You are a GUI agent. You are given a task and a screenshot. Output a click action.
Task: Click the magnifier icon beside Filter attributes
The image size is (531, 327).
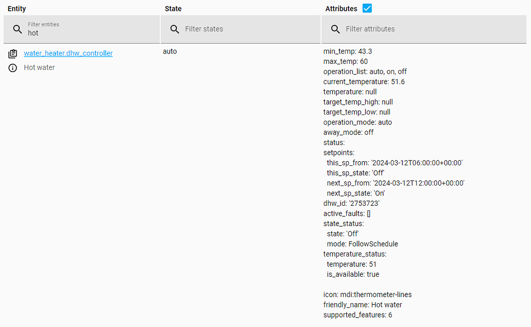pyautogui.click(x=336, y=29)
